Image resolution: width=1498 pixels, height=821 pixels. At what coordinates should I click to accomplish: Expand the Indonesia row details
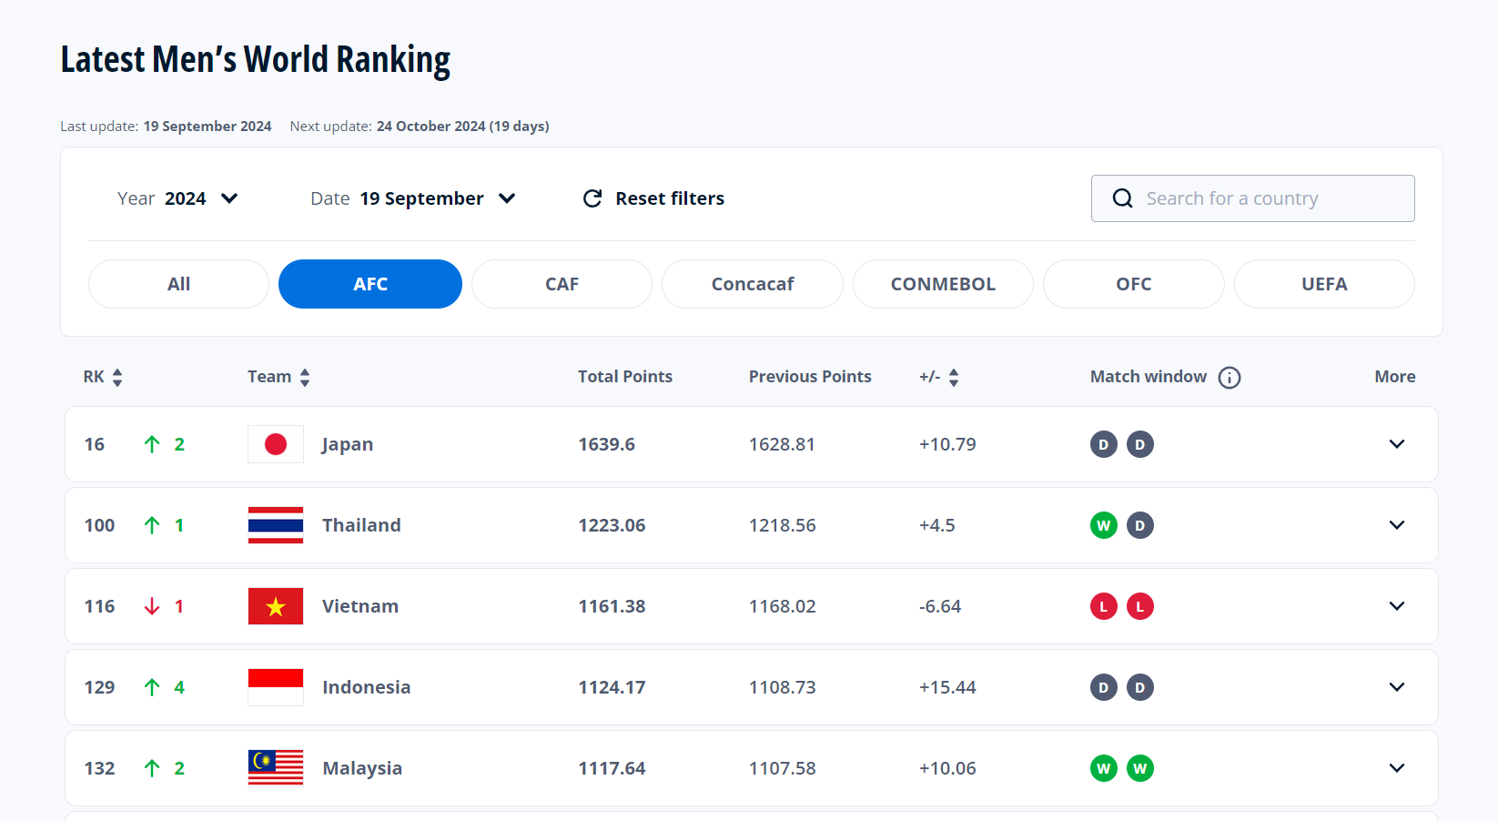point(1396,687)
